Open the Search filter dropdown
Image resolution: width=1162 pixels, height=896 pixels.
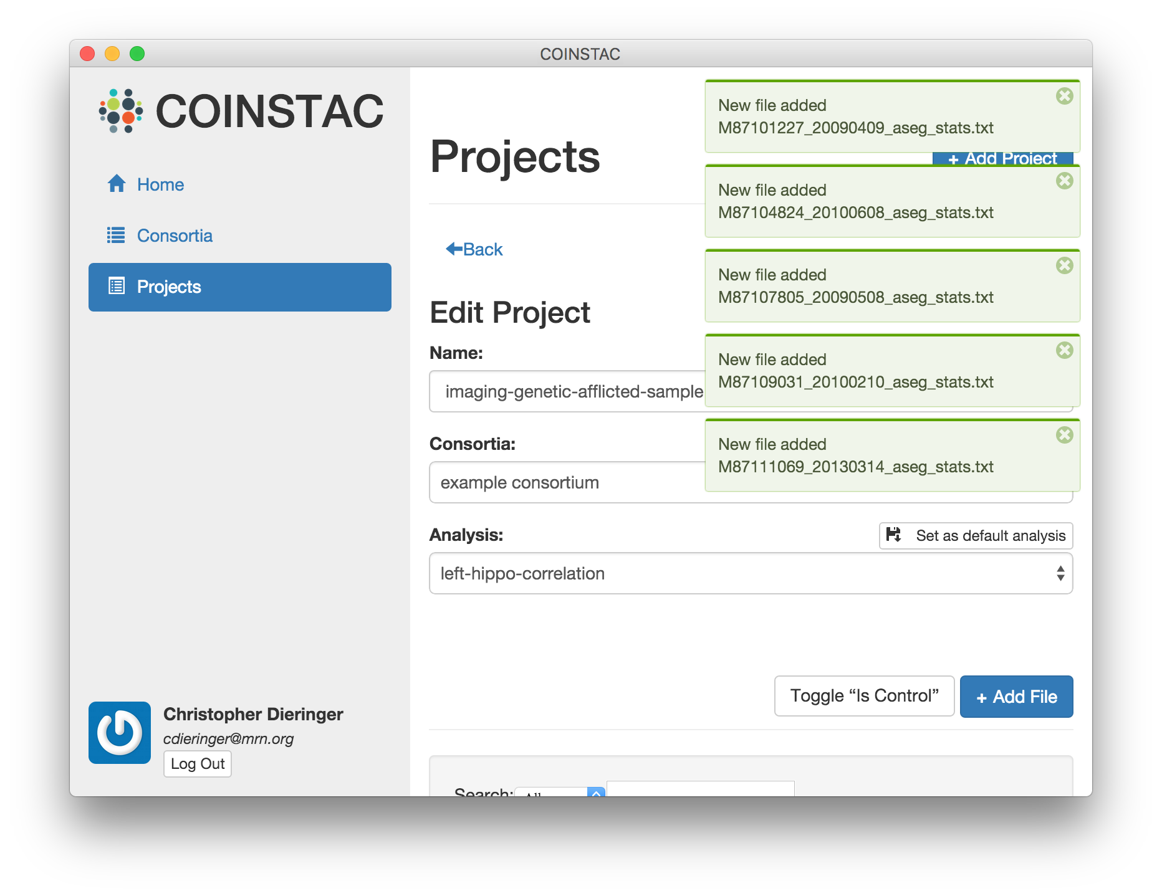(559, 791)
